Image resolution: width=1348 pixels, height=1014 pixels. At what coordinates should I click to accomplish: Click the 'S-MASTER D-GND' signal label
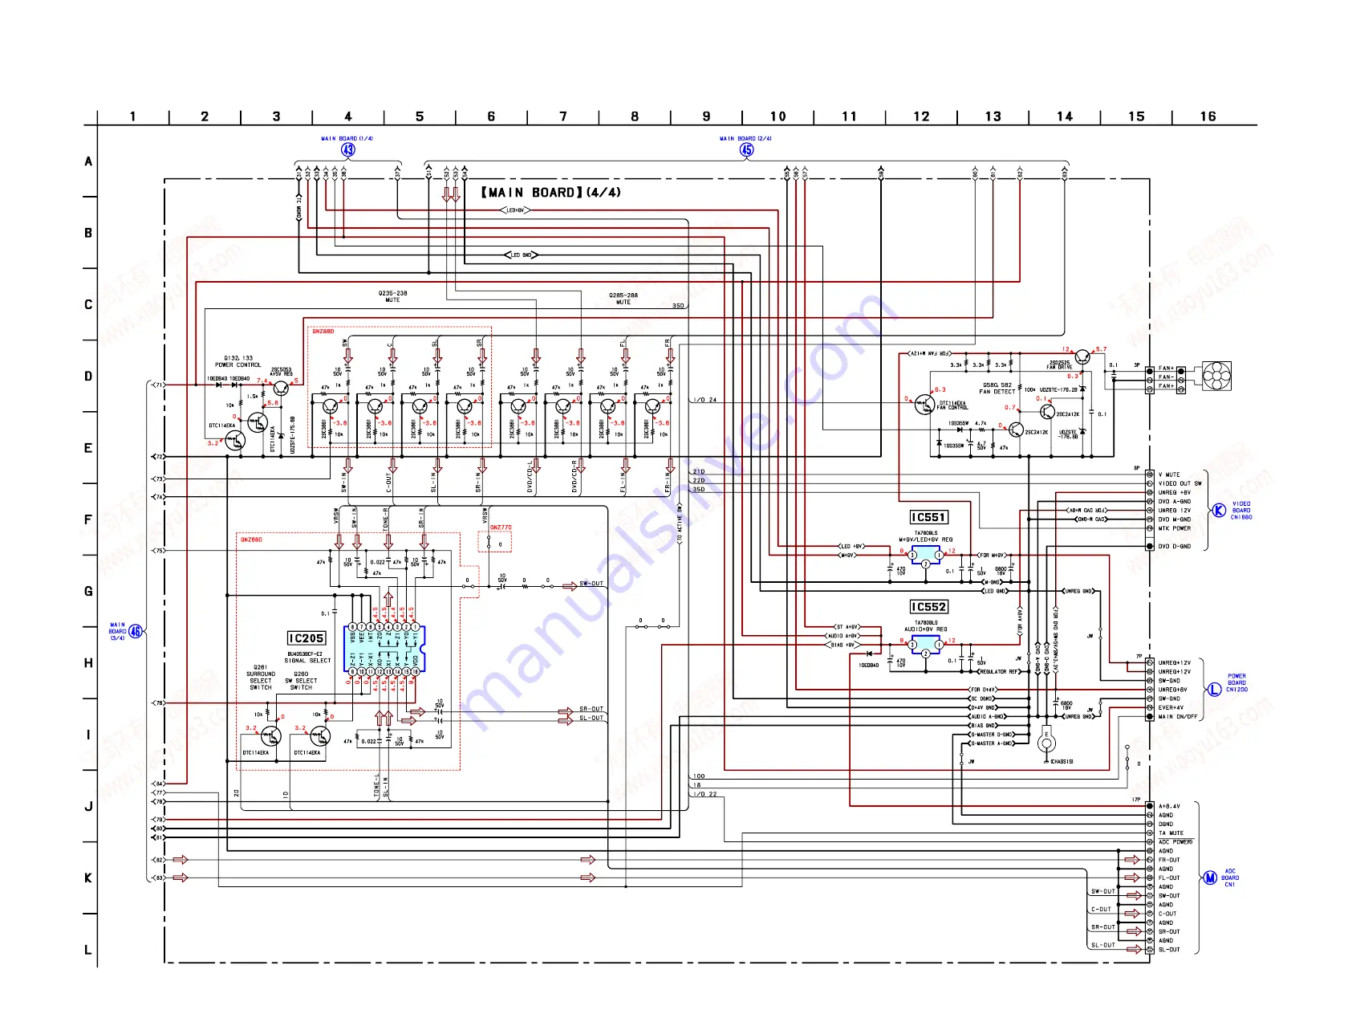pos(992,735)
